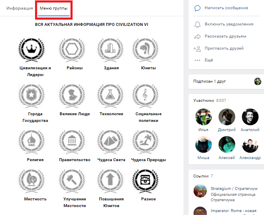
Task: Click the Чудеса Света label
Action: 111,160
